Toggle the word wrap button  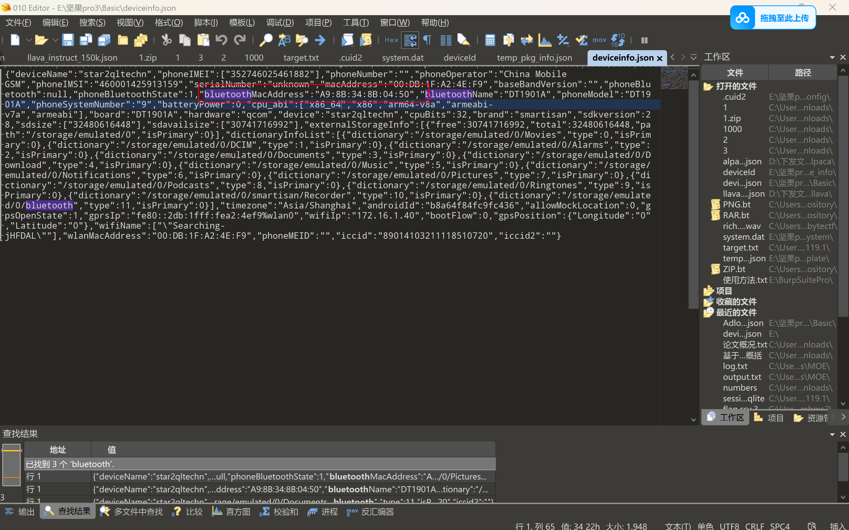coord(410,40)
